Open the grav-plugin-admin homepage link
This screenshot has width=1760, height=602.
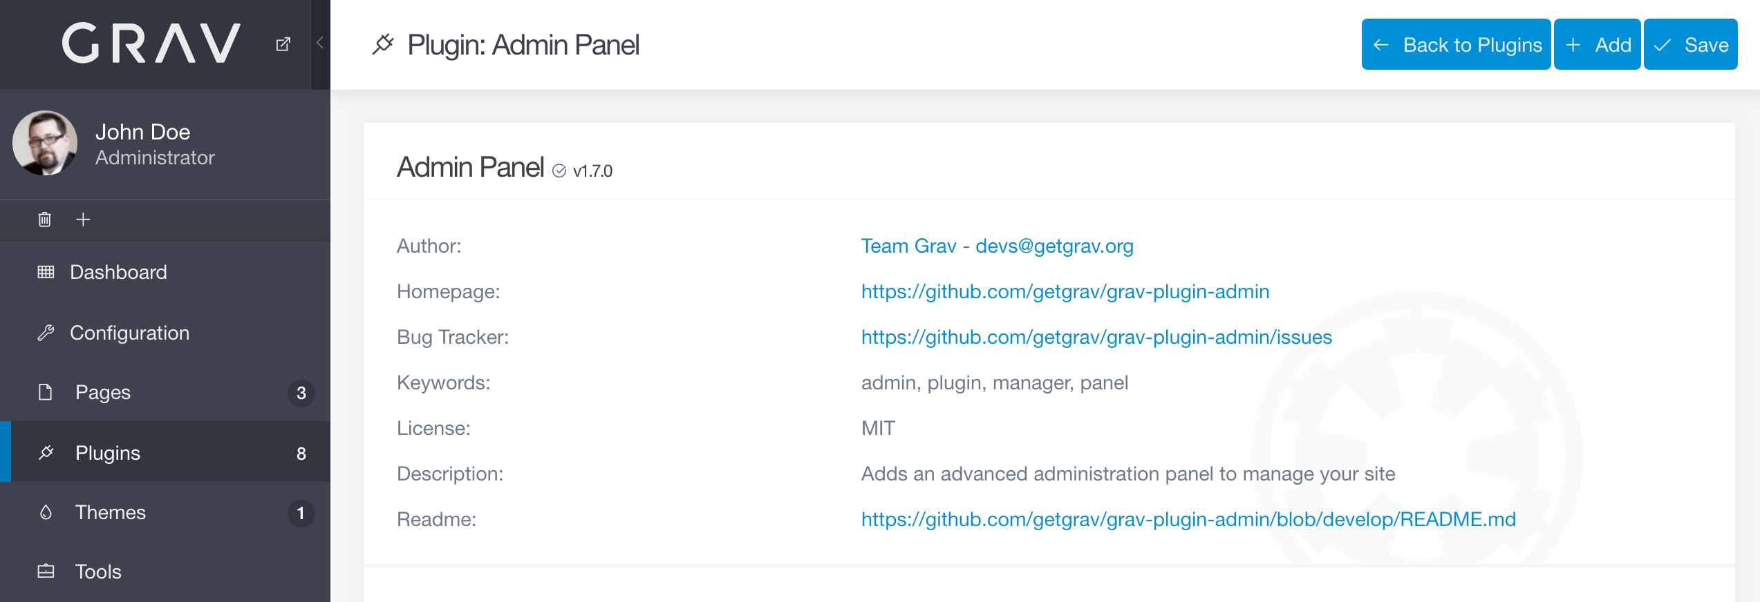coord(1065,291)
